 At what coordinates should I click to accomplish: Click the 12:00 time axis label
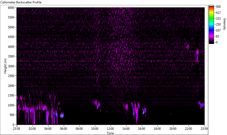[x=110, y=129]
